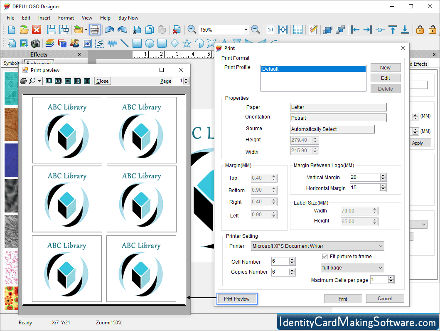
Task: Open the Printer dropdown list
Action: [381, 246]
